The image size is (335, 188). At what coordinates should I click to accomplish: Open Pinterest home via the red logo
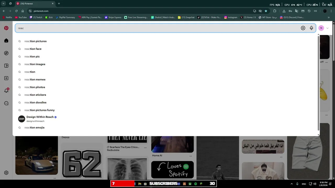6,28
